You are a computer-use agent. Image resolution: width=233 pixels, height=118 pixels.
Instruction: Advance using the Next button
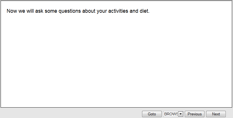coord(216,114)
